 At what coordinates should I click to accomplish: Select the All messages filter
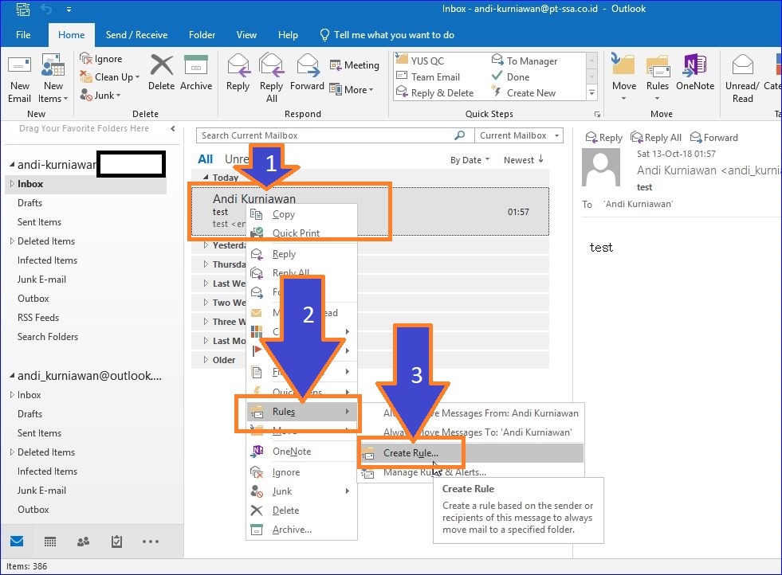(205, 159)
